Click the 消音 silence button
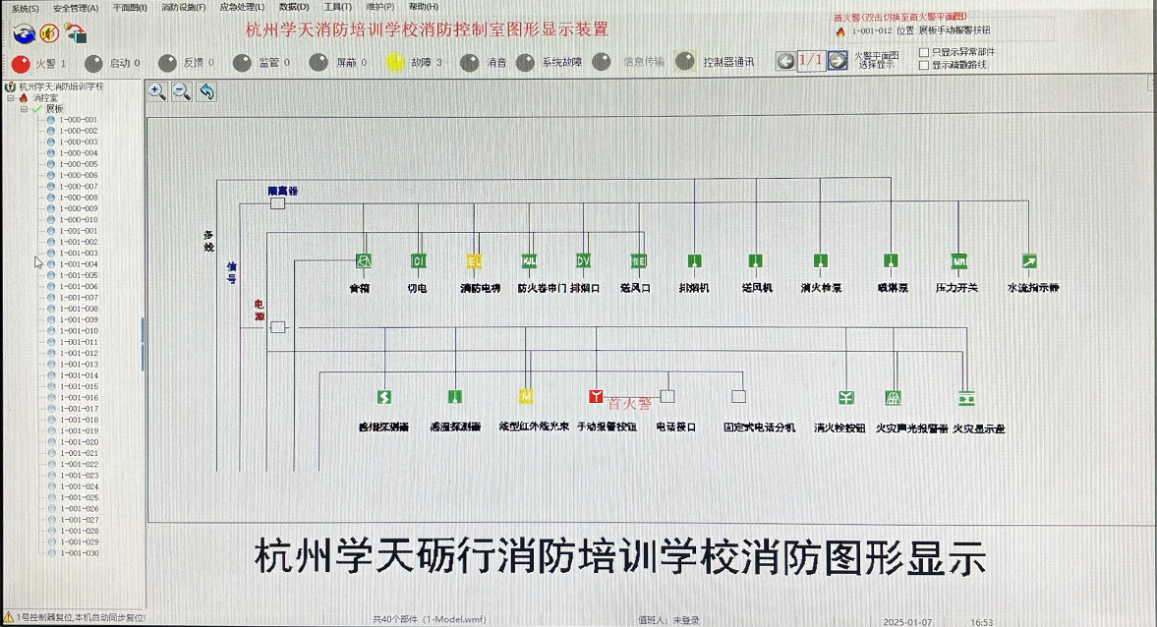The width and height of the screenshot is (1157, 627). [x=471, y=63]
